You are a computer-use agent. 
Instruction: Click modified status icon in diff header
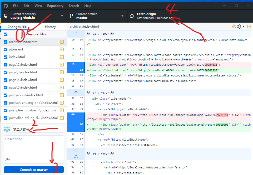point(249,27)
